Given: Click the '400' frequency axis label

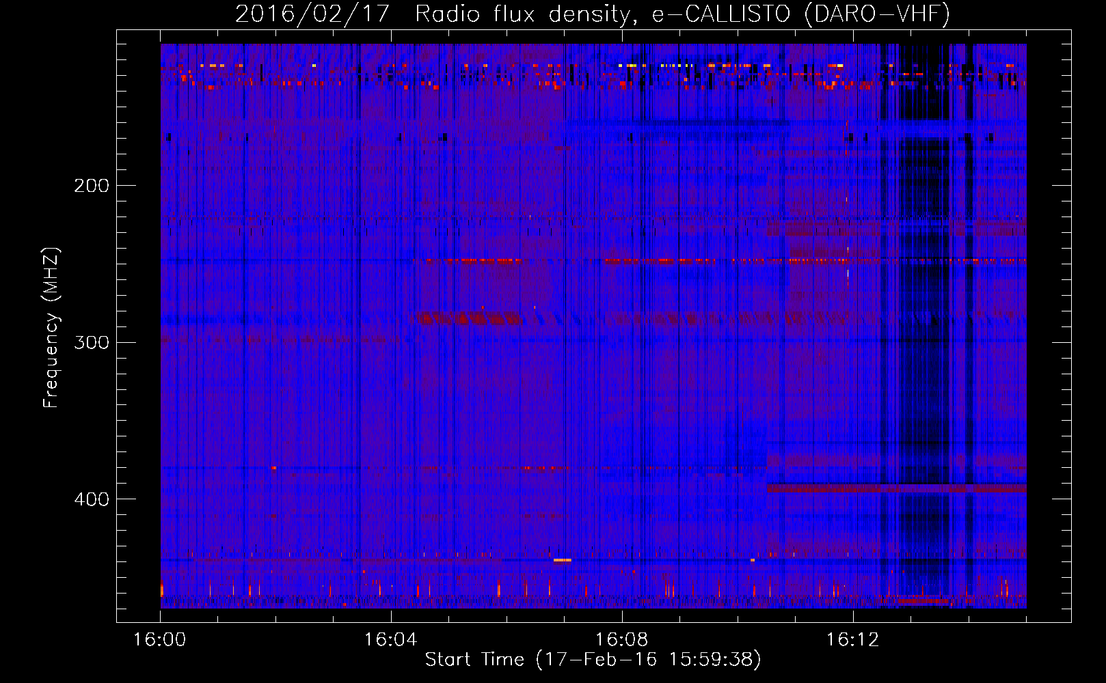Looking at the screenshot, I should (91, 499).
